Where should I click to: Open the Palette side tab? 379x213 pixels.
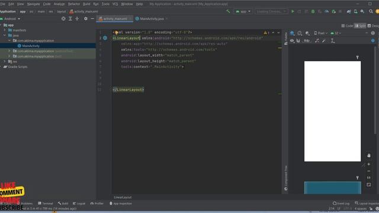[286, 38]
